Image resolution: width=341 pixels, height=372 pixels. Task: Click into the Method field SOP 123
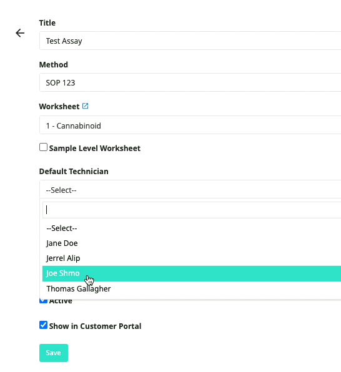pyautogui.click(x=190, y=82)
